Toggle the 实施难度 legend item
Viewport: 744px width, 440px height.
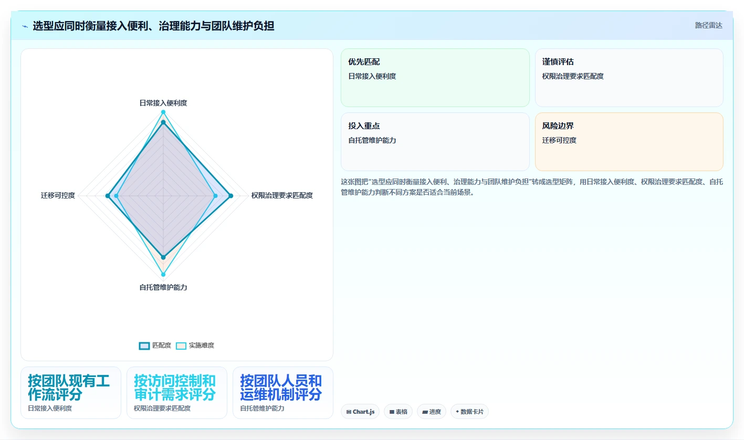195,345
